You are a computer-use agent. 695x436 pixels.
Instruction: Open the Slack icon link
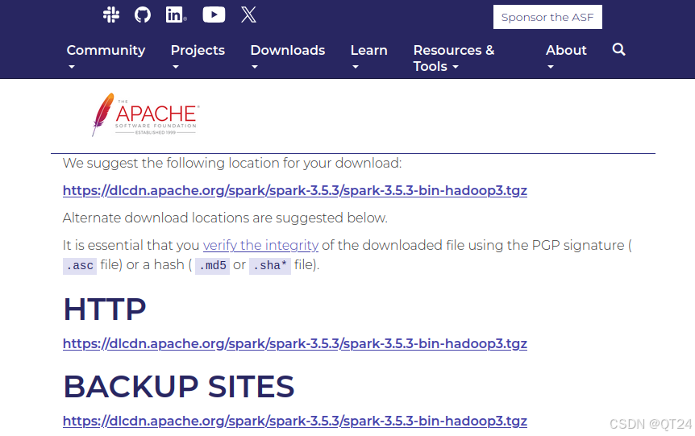point(111,15)
